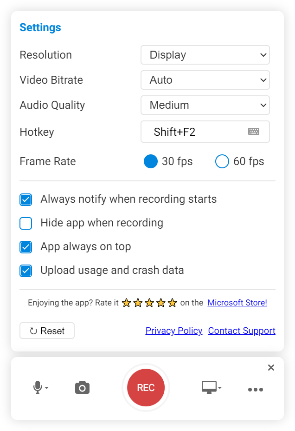
Task: Click the keyboard icon in the Hotkey field
Action: tap(254, 132)
